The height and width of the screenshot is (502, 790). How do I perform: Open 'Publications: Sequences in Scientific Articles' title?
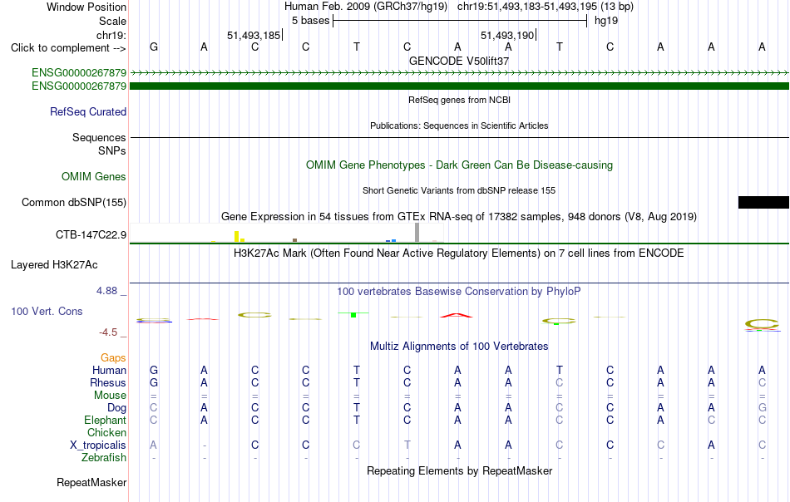pyautogui.click(x=459, y=125)
